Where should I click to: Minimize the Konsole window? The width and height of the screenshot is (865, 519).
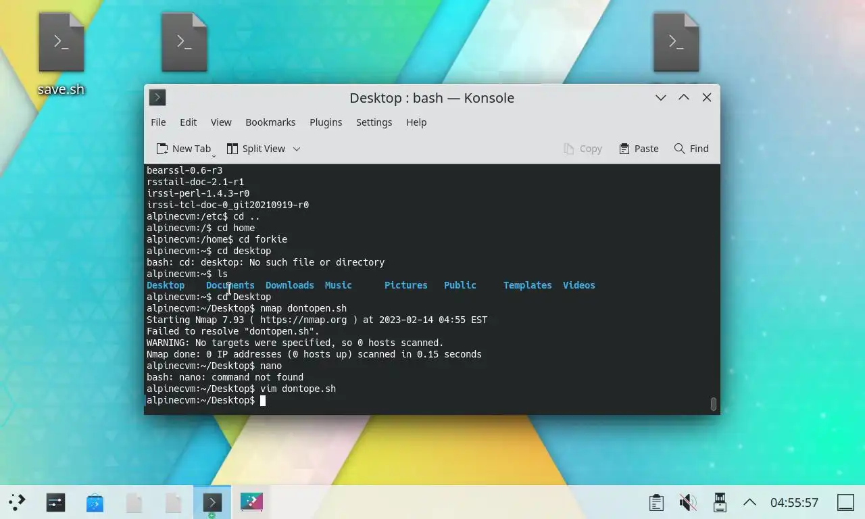coord(661,97)
